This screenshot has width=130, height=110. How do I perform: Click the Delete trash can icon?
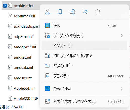tap(98, 12)
